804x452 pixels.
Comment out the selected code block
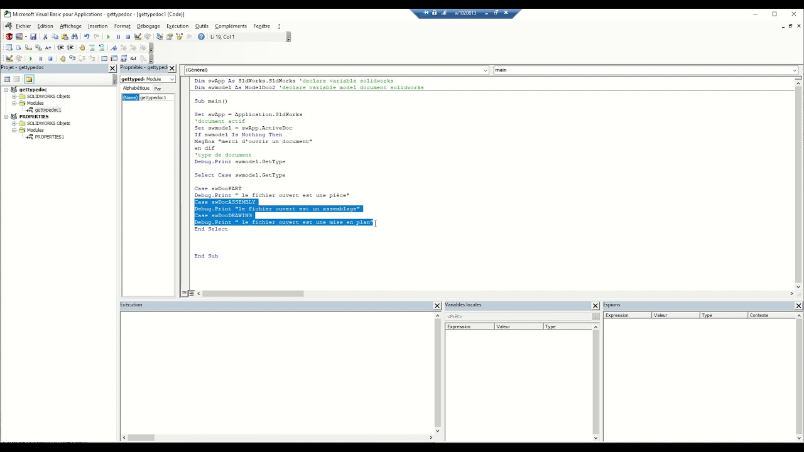(92, 48)
